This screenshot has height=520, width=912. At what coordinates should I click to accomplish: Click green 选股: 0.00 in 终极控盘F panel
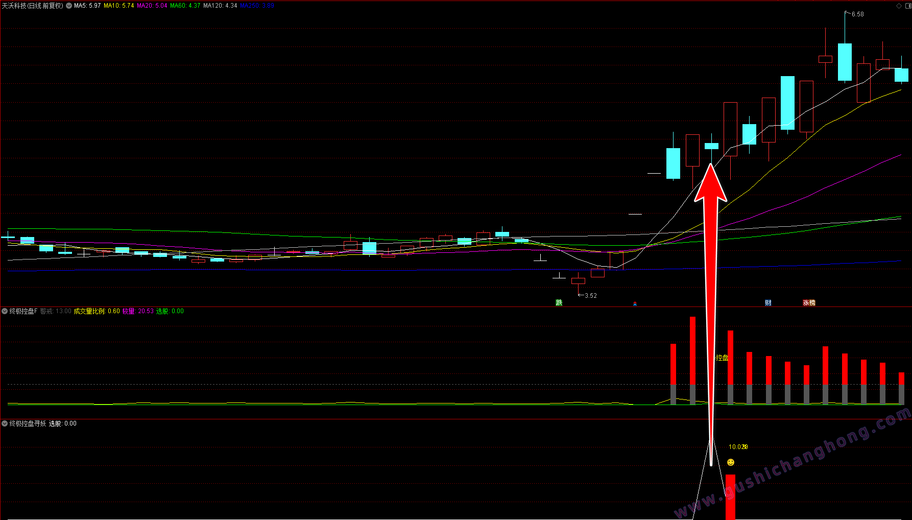click(x=170, y=311)
